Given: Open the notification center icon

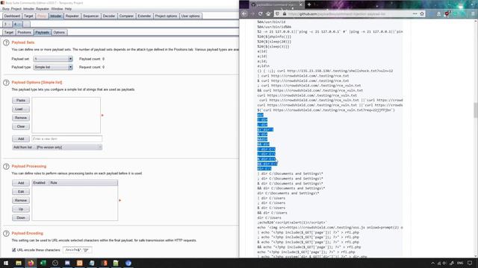Looking at the screenshot, I should pyautogui.click(x=470, y=263).
